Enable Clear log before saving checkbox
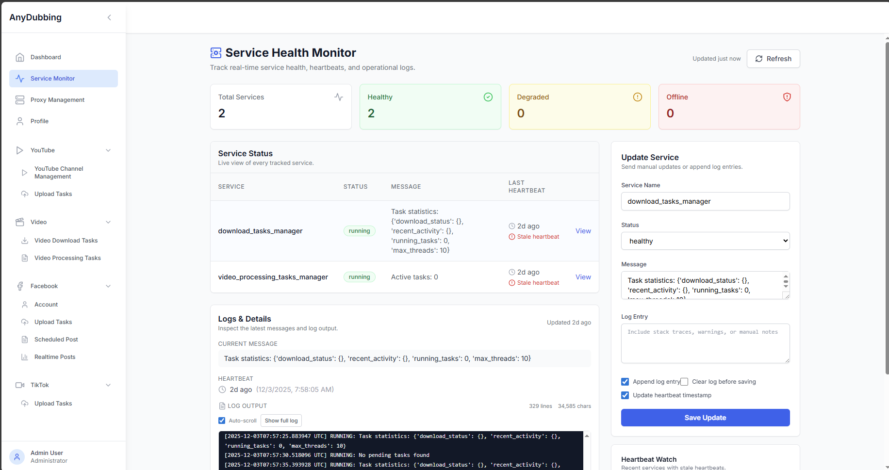This screenshot has height=470, width=889. point(684,382)
